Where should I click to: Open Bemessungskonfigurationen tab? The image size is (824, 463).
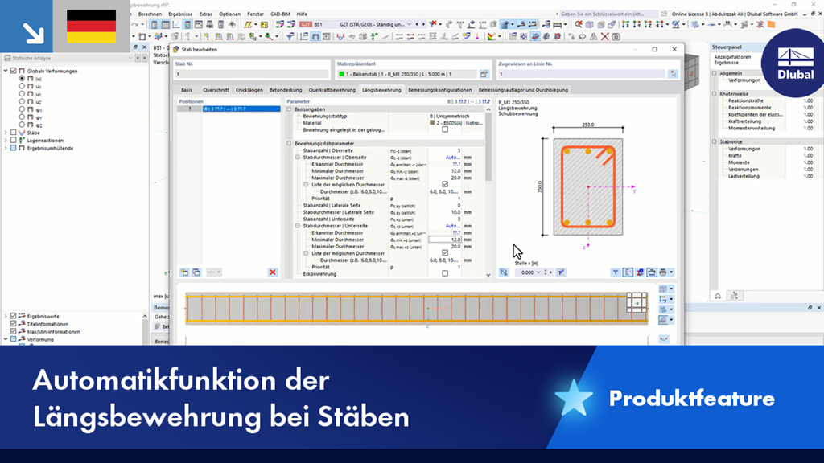tap(440, 90)
